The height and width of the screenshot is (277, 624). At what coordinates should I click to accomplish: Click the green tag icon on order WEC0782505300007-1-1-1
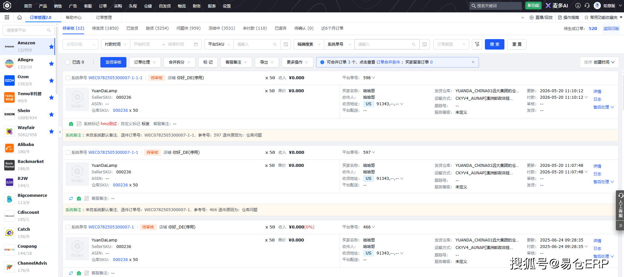pos(71,124)
